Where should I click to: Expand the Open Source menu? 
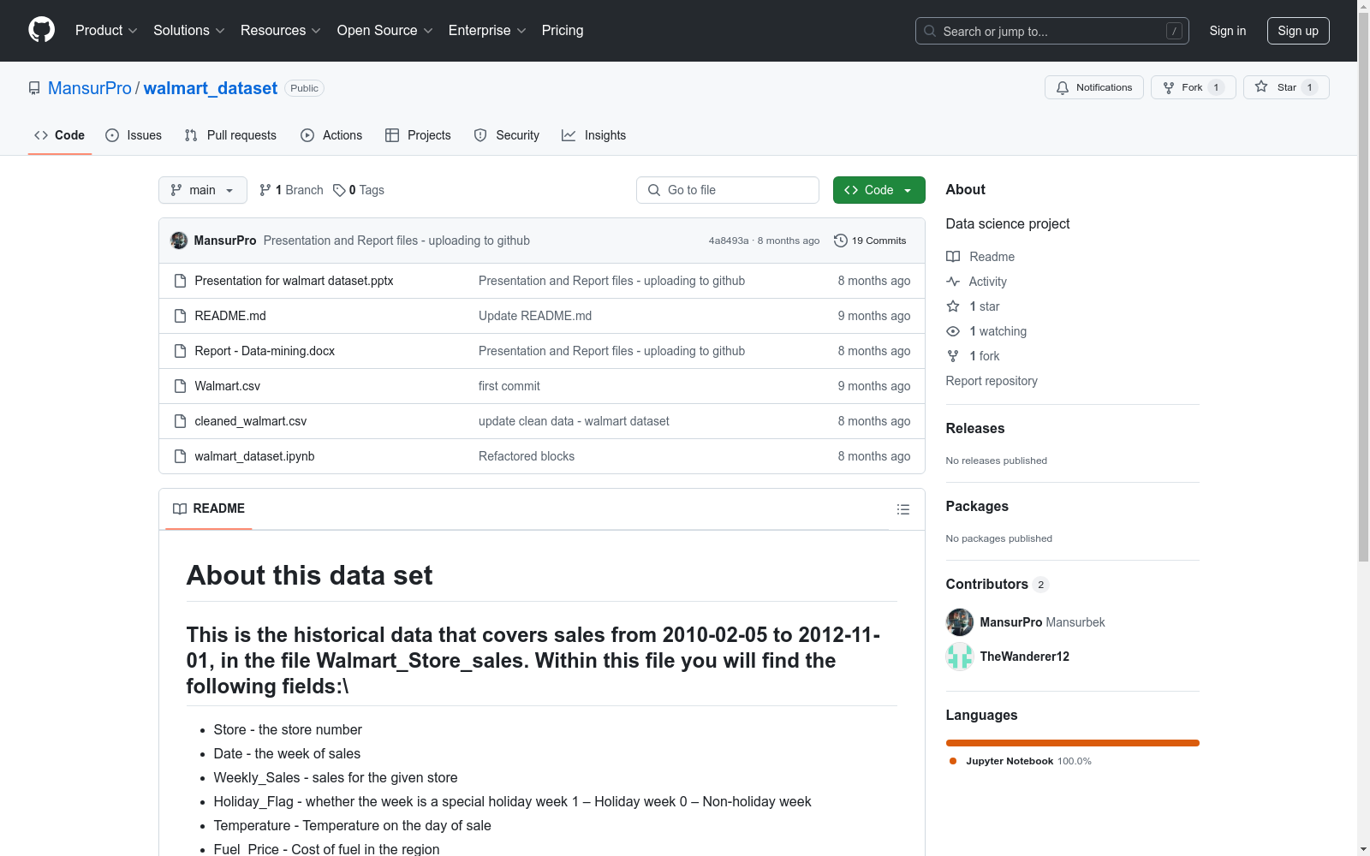[x=385, y=30]
